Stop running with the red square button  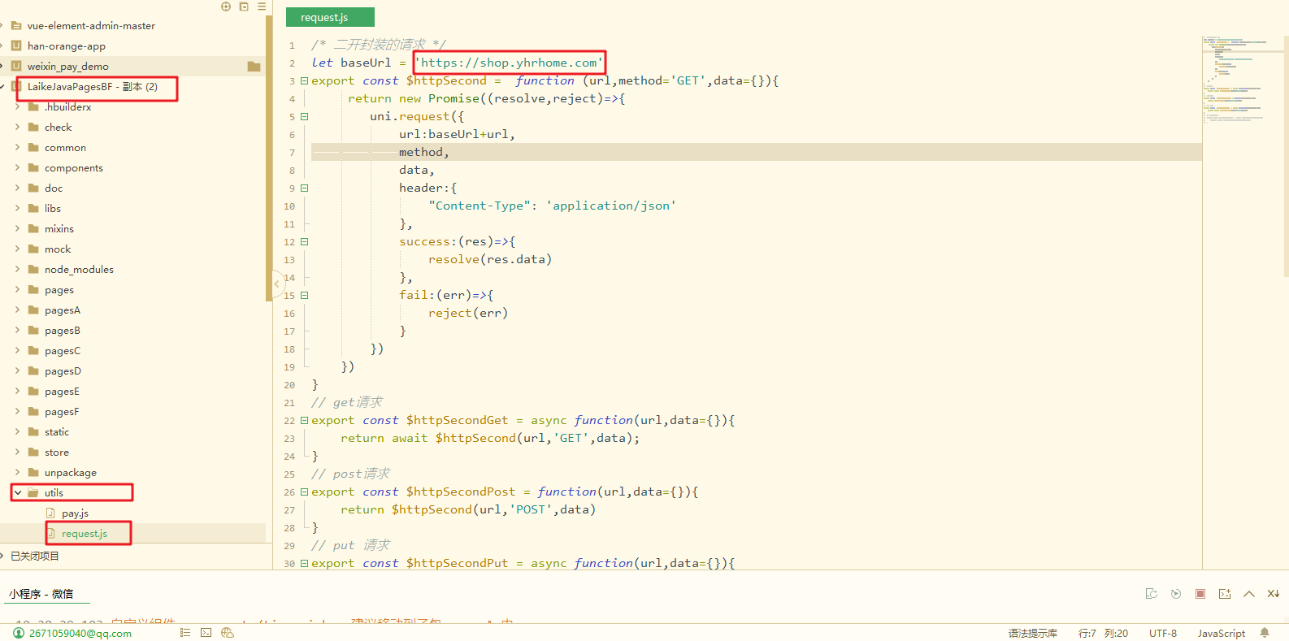click(x=1200, y=594)
